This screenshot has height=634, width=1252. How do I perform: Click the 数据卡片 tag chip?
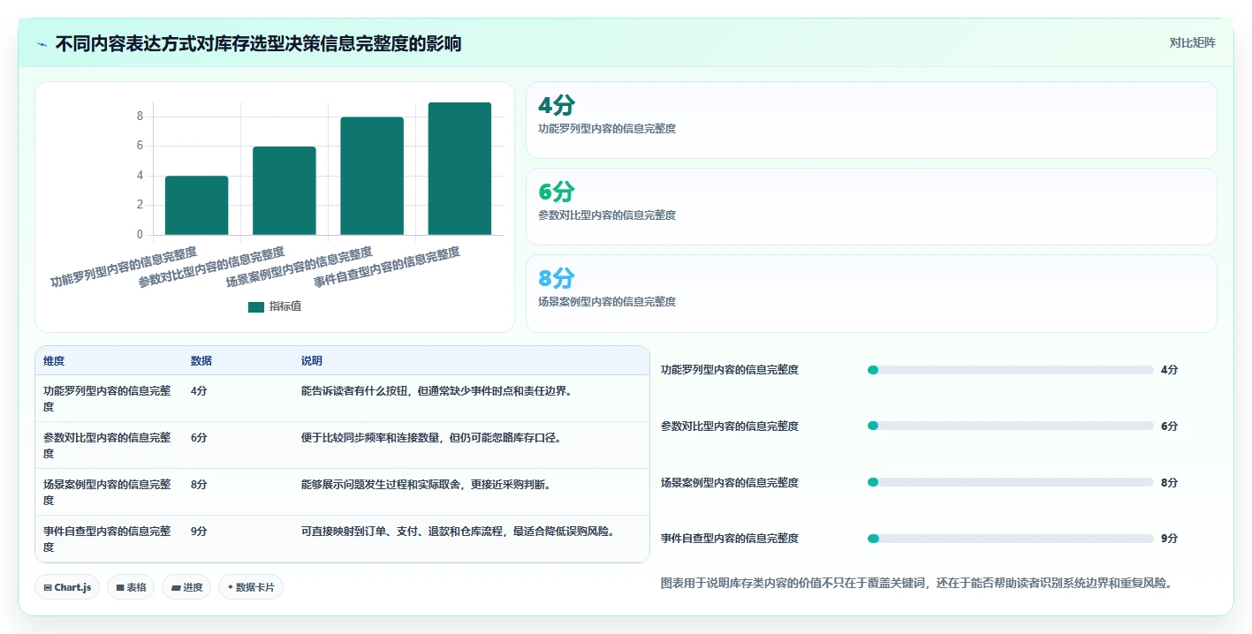click(250, 587)
